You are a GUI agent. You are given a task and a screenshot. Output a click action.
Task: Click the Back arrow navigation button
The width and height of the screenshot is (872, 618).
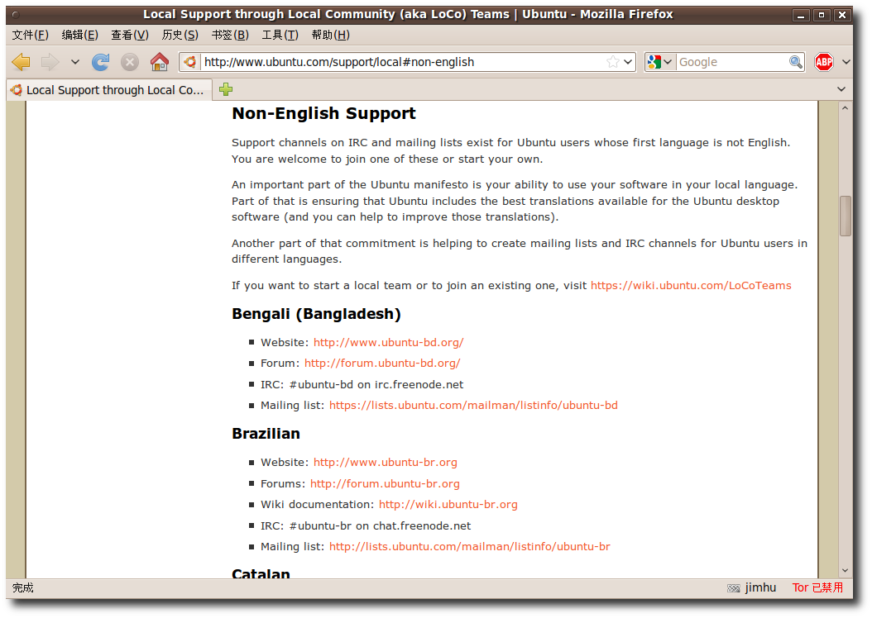pyautogui.click(x=22, y=62)
